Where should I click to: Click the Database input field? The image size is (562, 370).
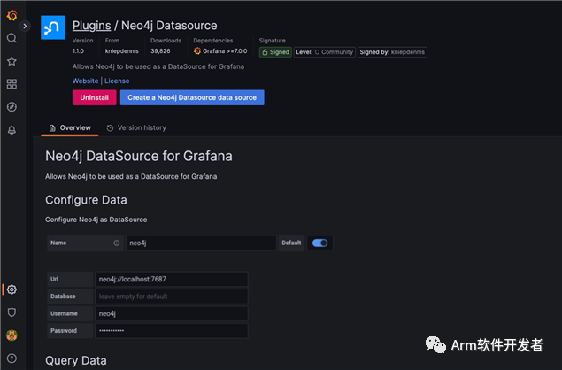(172, 297)
